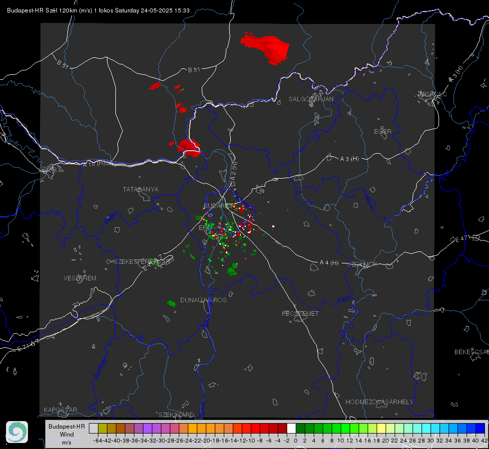Click the SZOLNOK city label
Viewport: 489px width, 449px height.
tap(363, 264)
